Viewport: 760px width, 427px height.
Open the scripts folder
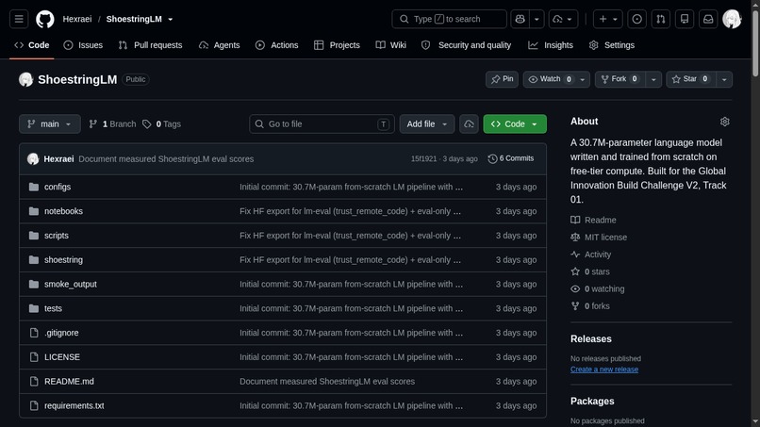tap(57, 235)
